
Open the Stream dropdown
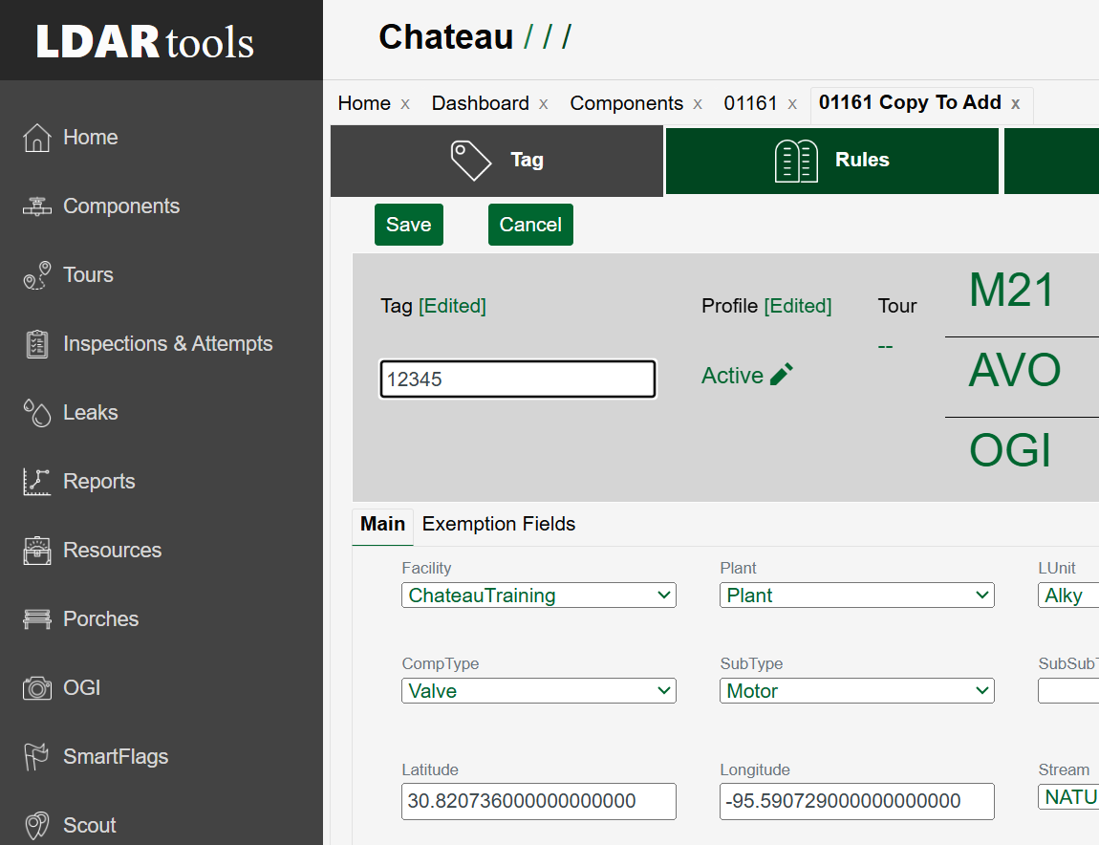[x=1068, y=796]
